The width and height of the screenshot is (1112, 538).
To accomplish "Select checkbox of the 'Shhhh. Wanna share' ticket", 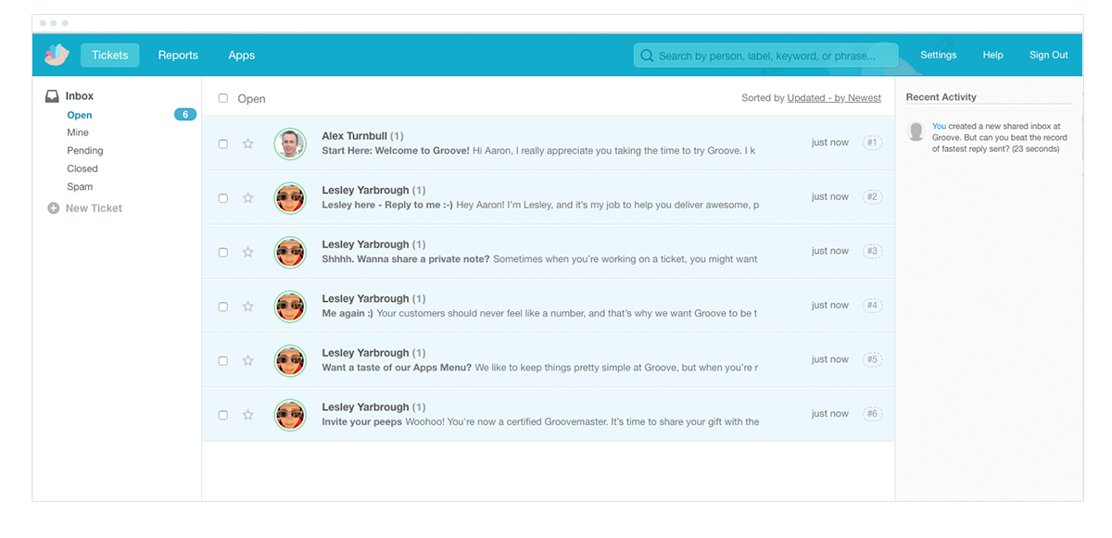I will (223, 252).
